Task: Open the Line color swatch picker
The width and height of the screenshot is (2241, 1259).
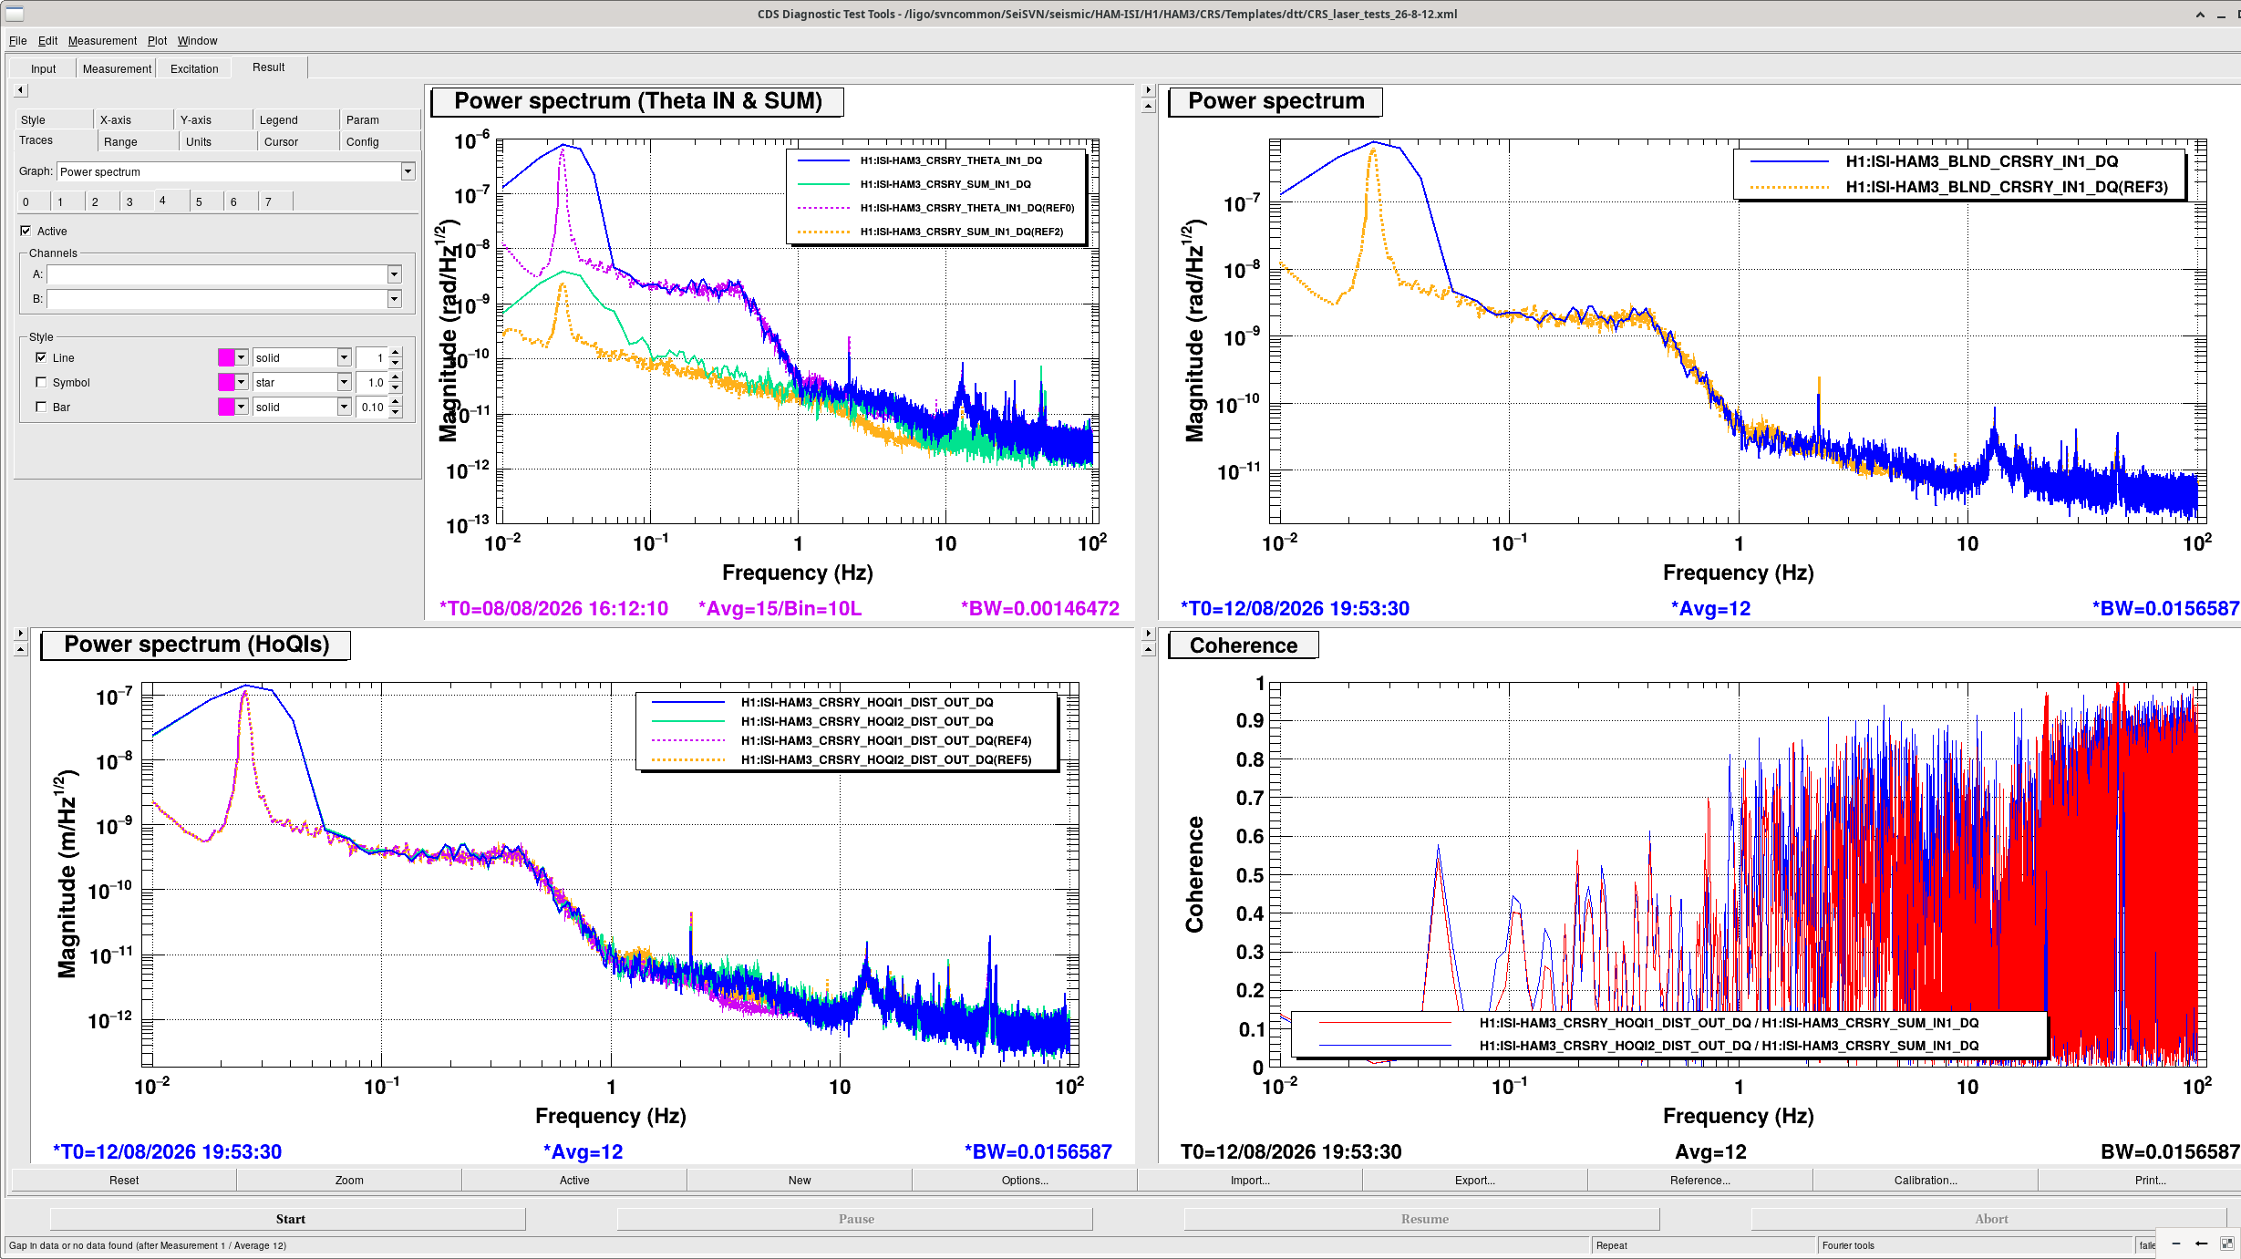Action: coord(232,357)
